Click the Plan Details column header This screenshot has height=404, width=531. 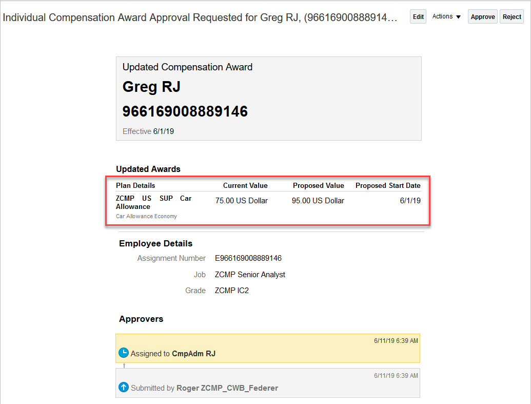135,185
